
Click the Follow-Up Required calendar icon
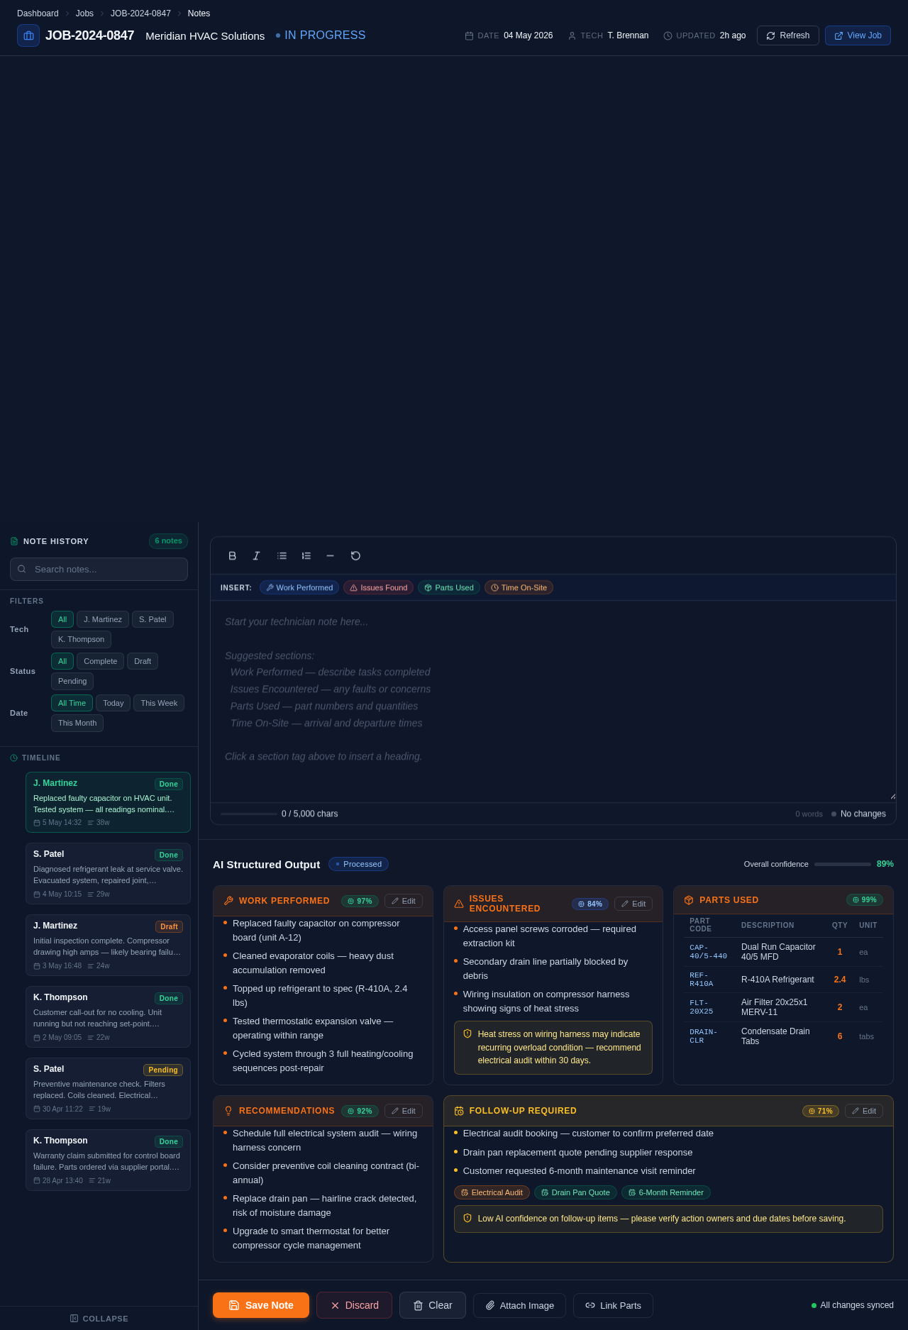459,1111
